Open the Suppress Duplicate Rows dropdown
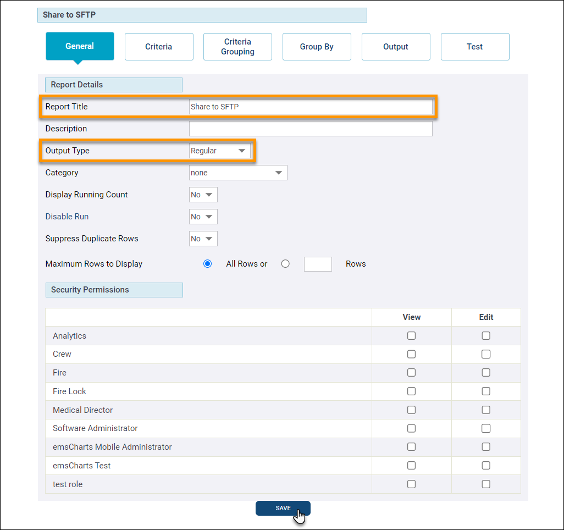 point(203,239)
